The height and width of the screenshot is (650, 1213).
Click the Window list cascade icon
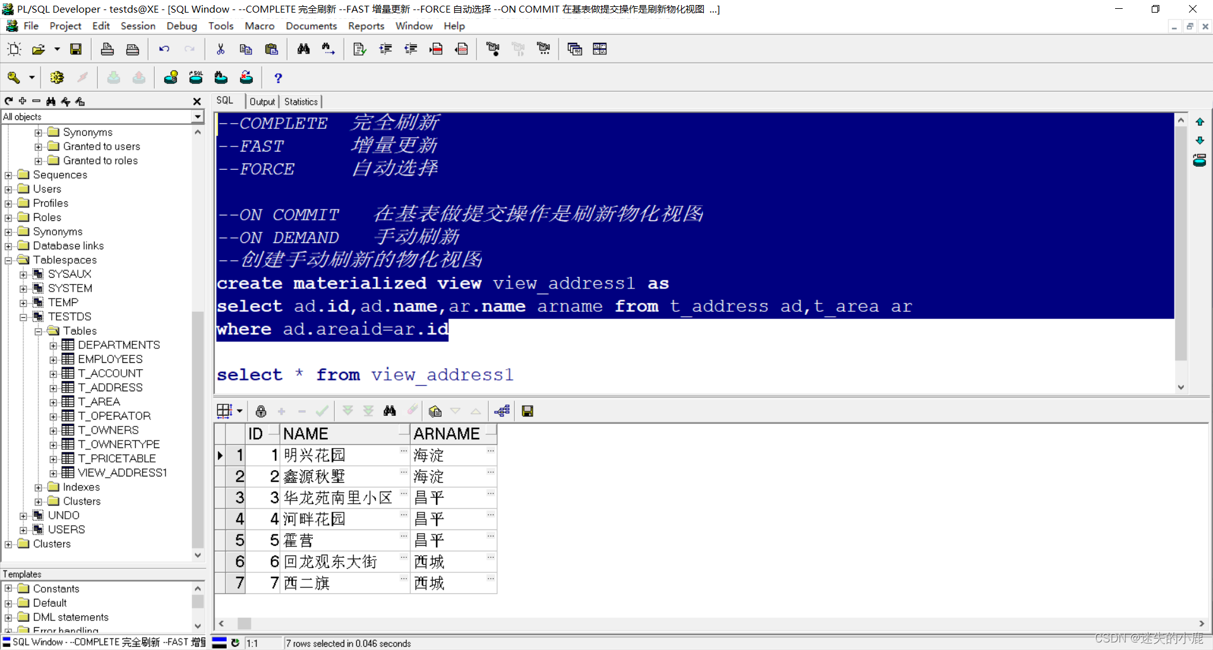point(574,49)
